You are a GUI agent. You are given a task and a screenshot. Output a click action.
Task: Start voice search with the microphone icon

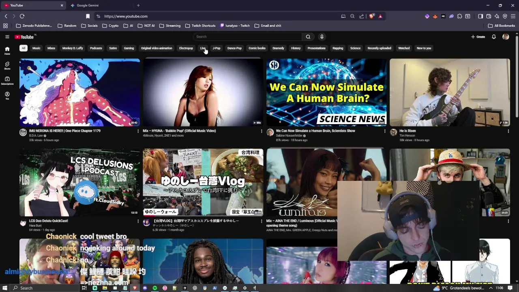pyautogui.click(x=322, y=36)
